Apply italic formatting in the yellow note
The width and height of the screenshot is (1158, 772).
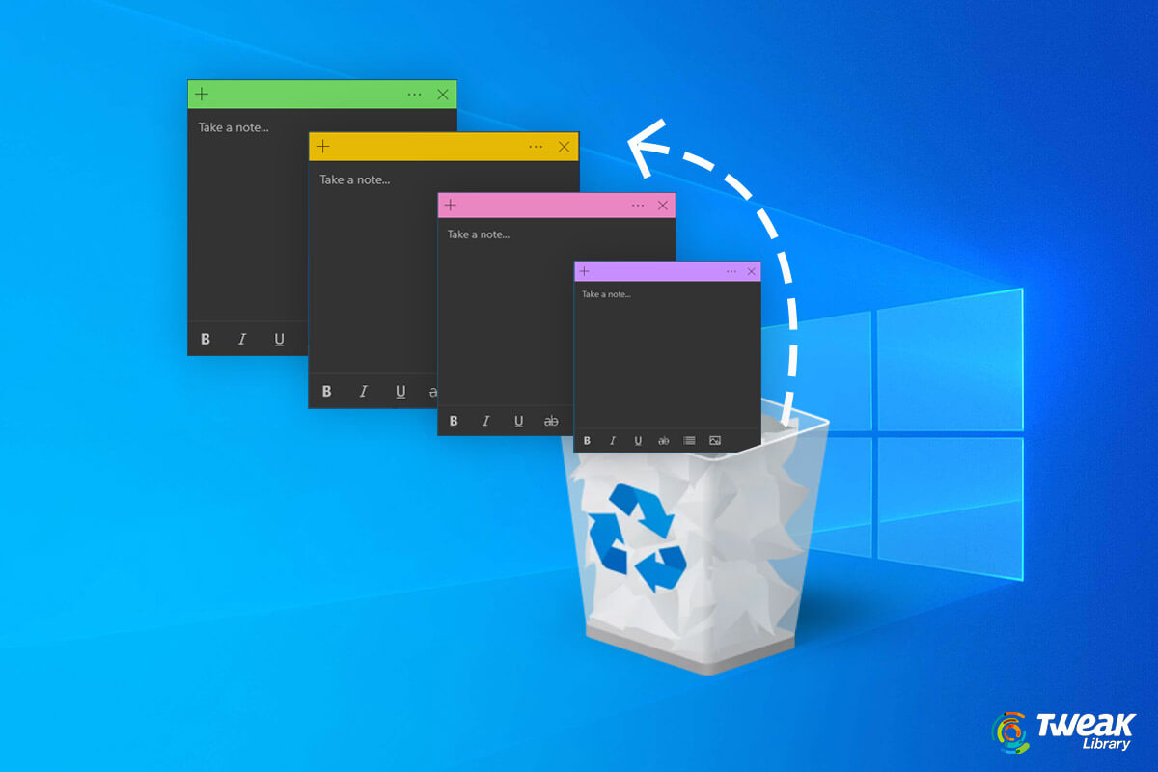(363, 392)
